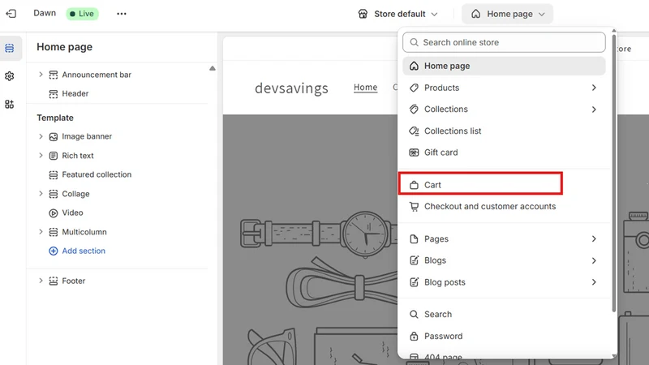The height and width of the screenshot is (365, 649).
Task: Click the Template heading text
Action: [x=55, y=118]
